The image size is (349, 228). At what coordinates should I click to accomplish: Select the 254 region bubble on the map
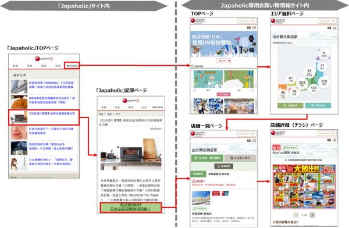coord(302,84)
